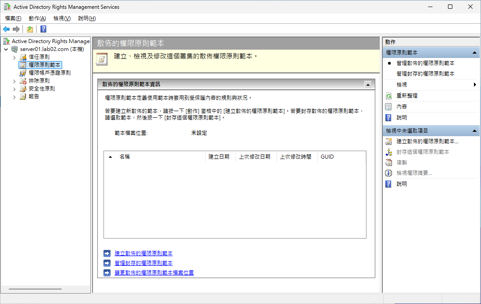Click the 信任原則 tree icon

[x=23, y=57]
